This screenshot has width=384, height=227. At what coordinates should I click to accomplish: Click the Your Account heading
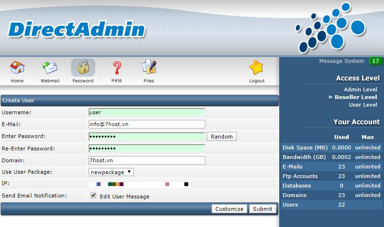click(x=356, y=122)
